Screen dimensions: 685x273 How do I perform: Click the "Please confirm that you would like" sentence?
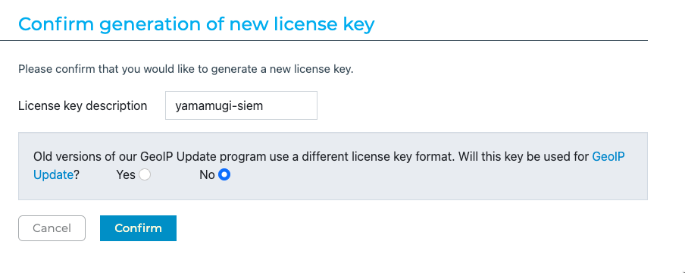click(x=186, y=69)
